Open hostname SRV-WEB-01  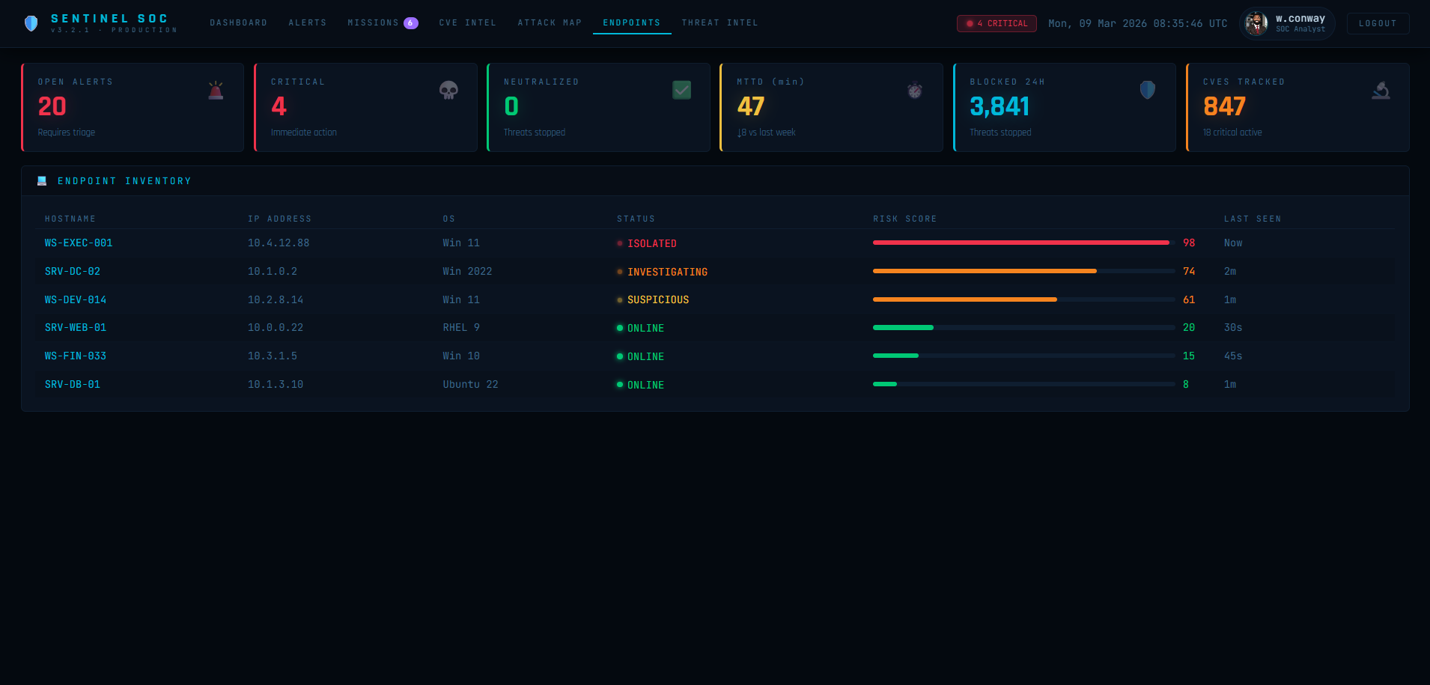pyautogui.click(x=76, y=328)
